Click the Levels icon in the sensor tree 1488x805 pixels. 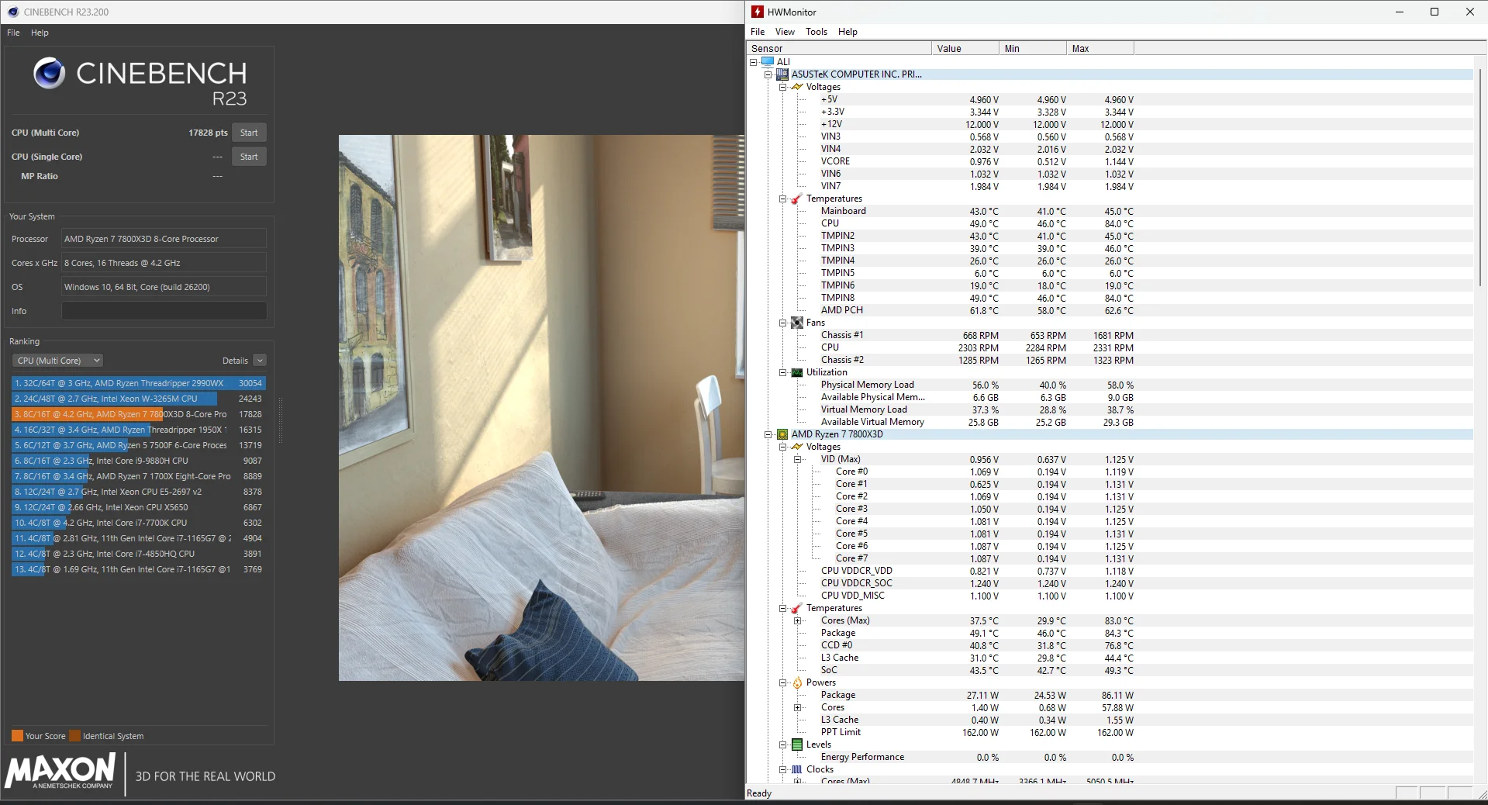(x=797, y=745)
